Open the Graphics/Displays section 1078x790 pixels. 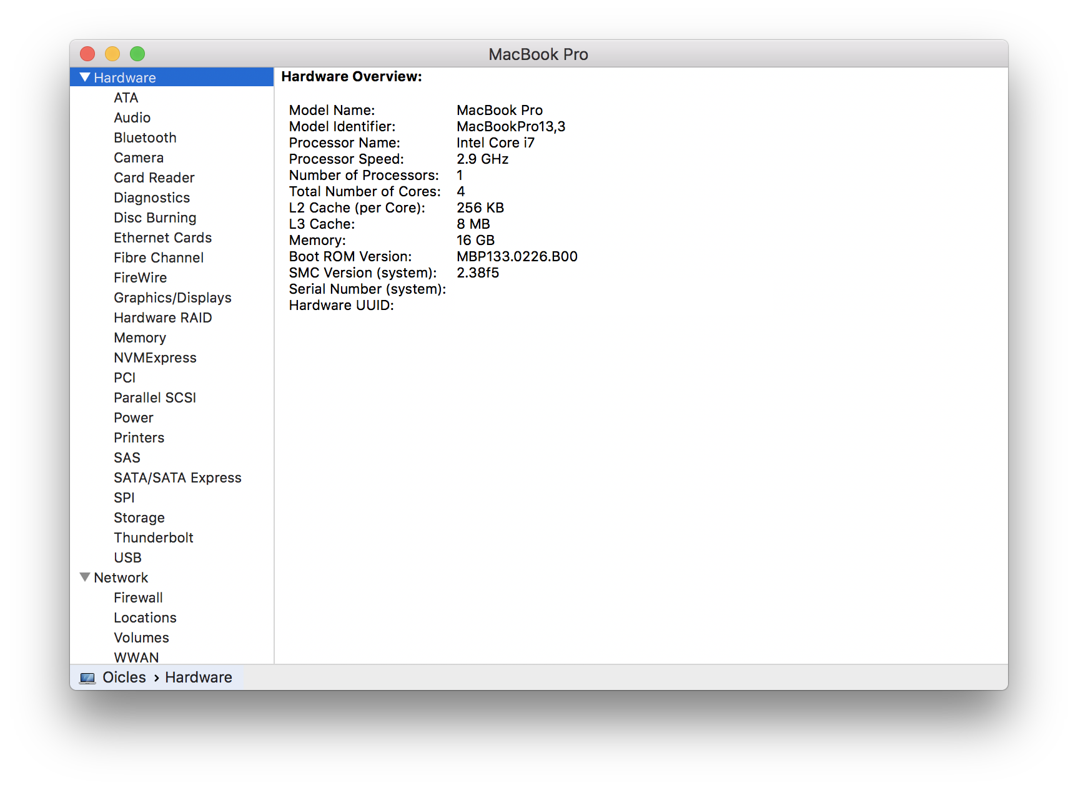(172, 297)
